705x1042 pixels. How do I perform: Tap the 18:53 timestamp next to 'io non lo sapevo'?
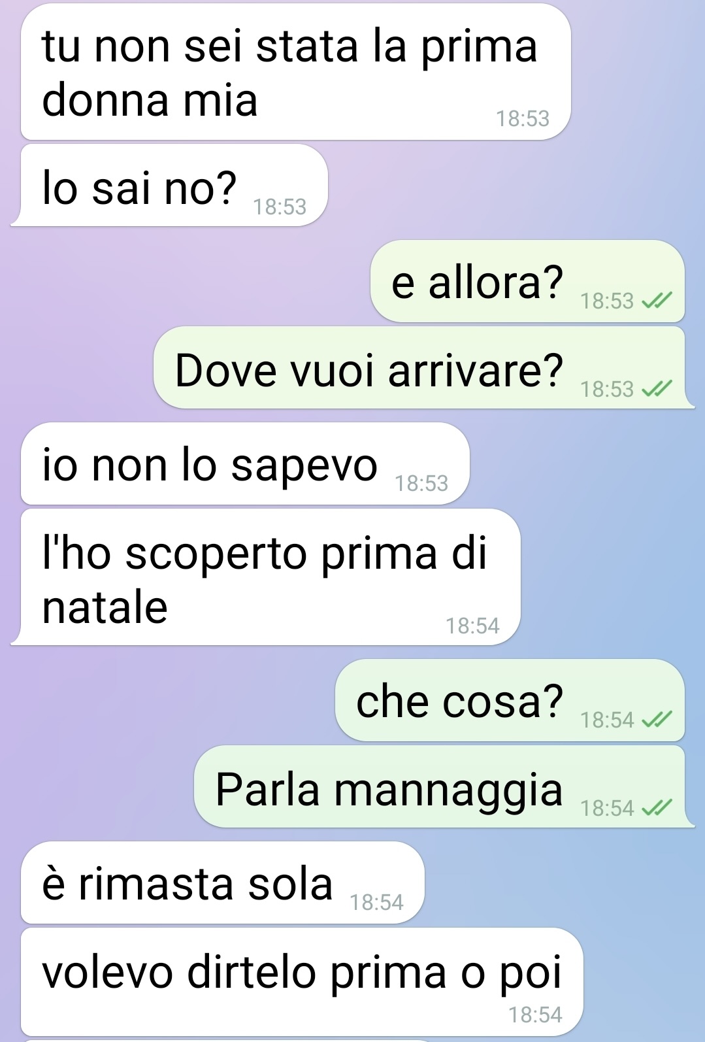point(421,483)
